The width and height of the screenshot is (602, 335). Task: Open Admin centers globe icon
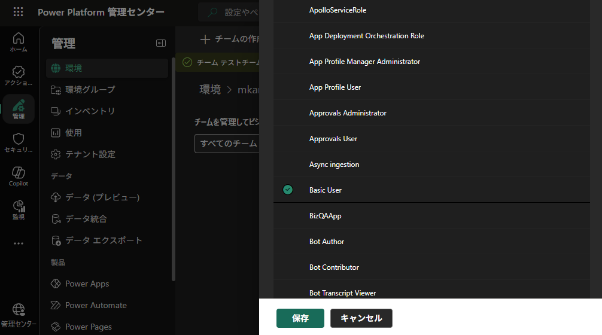[19, 313]
